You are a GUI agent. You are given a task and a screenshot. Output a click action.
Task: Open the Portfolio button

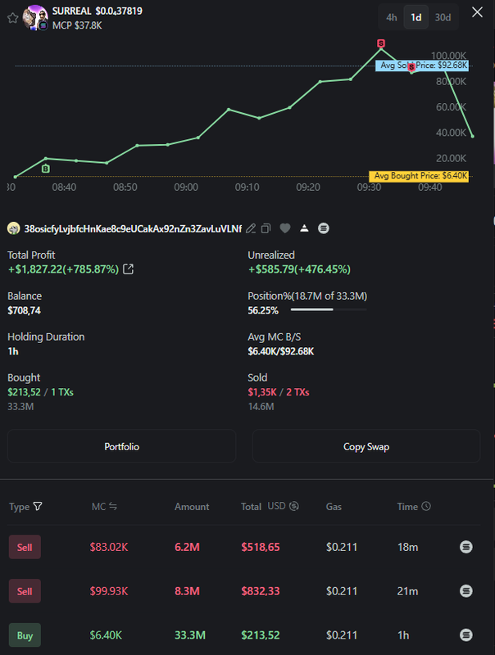pos(121,447)
